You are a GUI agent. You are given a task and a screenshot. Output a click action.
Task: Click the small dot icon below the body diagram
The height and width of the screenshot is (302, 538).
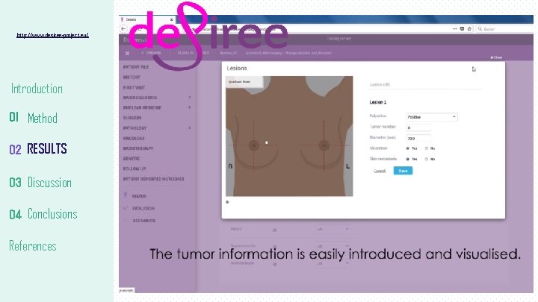(x=227, y=202)
